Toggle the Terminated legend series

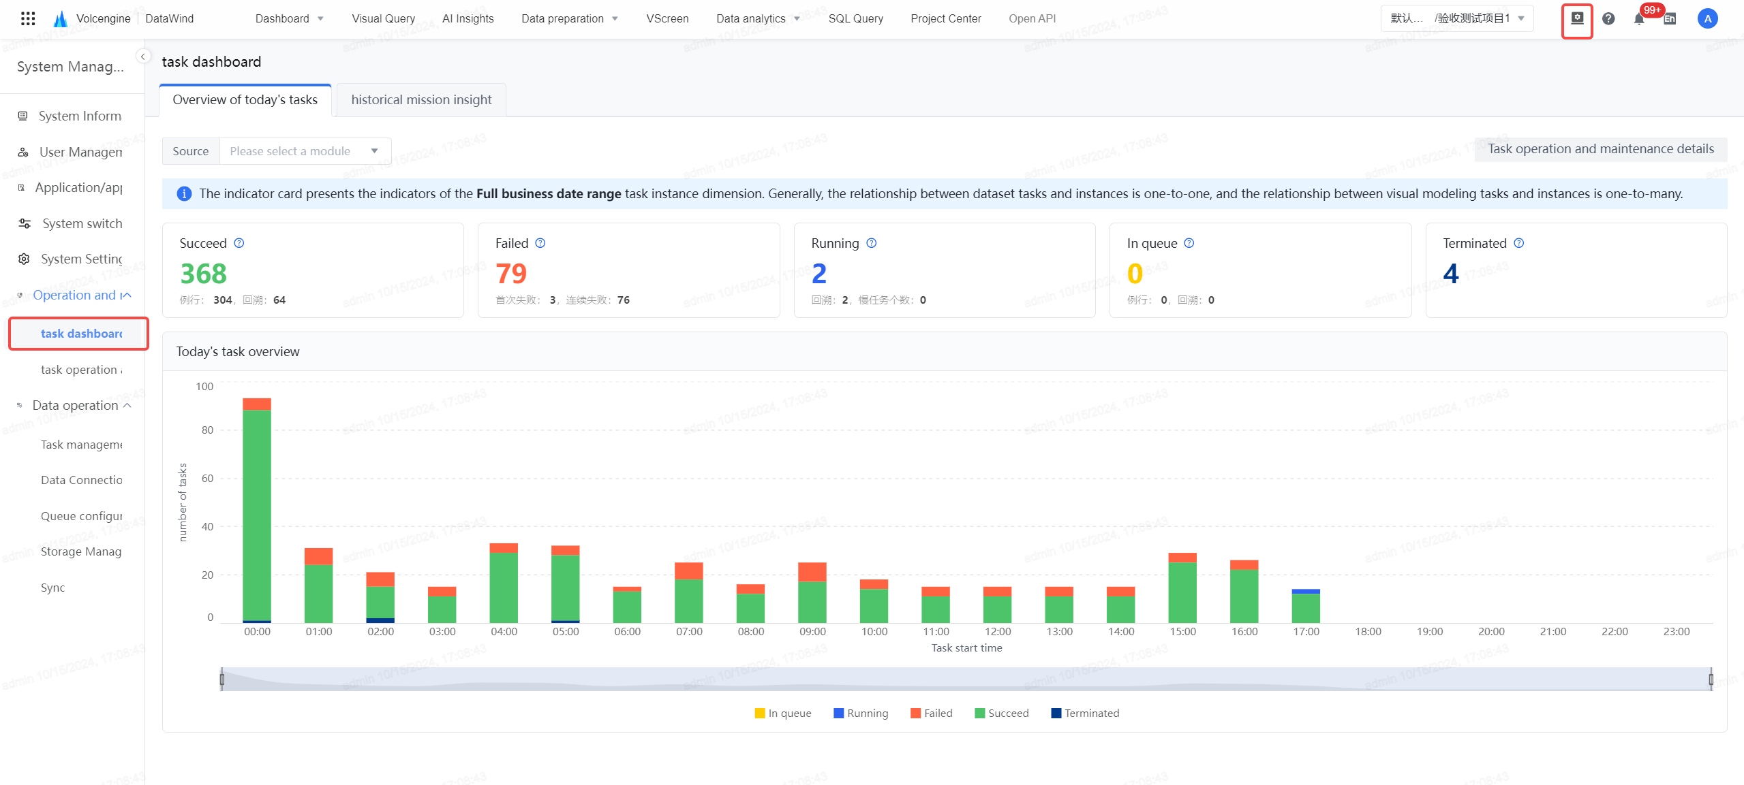(1085, 713)
